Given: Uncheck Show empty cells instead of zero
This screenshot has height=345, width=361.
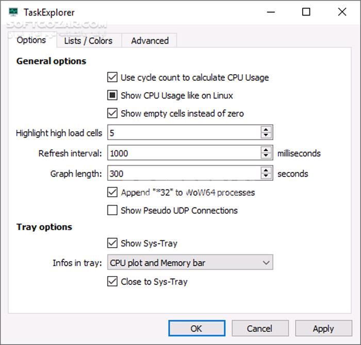Looking at the screenshot, I should (x=112, y=113).
